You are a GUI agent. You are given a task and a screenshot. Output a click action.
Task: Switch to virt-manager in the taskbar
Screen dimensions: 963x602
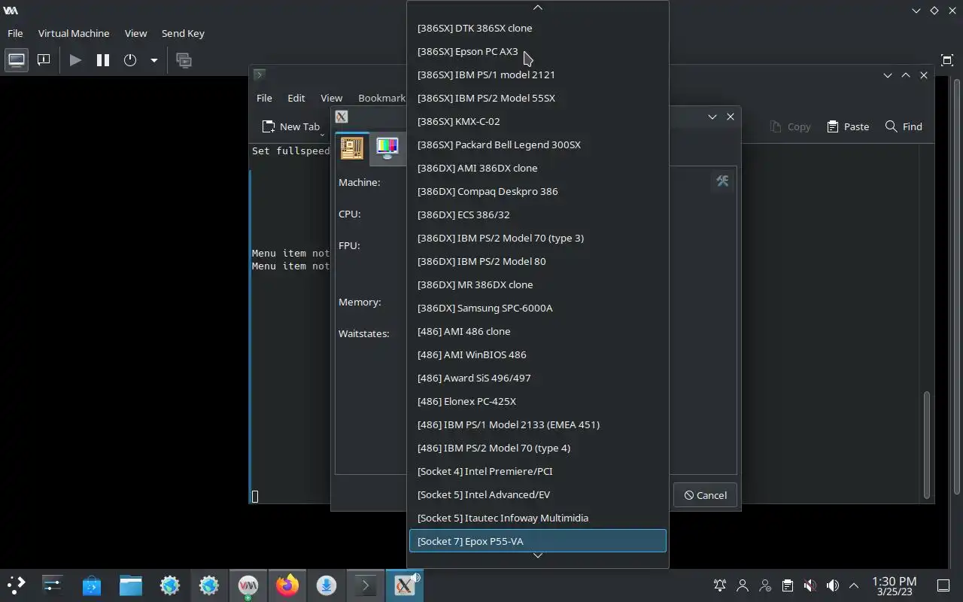(248, 585)
